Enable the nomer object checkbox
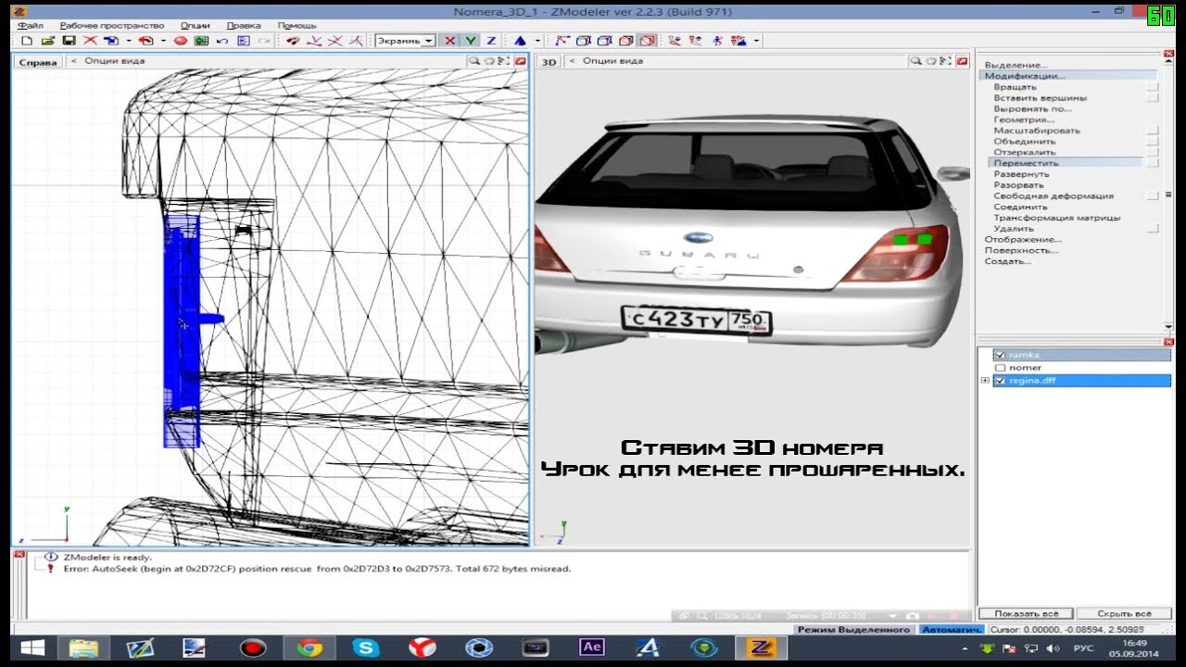The width and height of the screenshot is (1186, 667). point(1000,368)
